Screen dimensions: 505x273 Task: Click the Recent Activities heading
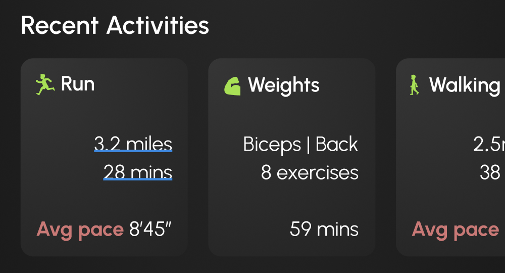coord(115,25)
